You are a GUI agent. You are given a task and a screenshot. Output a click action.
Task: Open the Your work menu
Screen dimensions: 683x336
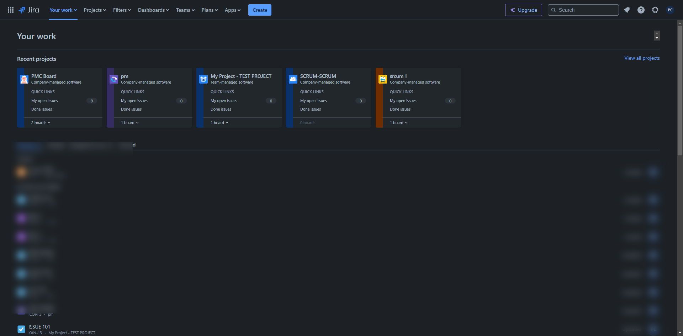click(x=63, y=10)
